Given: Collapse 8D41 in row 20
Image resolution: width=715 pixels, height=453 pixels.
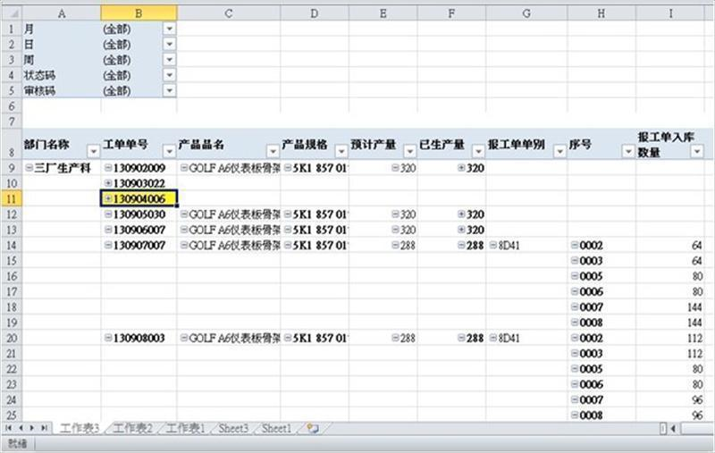Looking at the screenshot, I should click(x=493, y=338).
